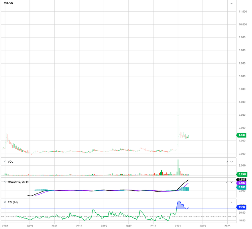Select the VOL indicator label
252x229 pixels.
tap(10, 161)
